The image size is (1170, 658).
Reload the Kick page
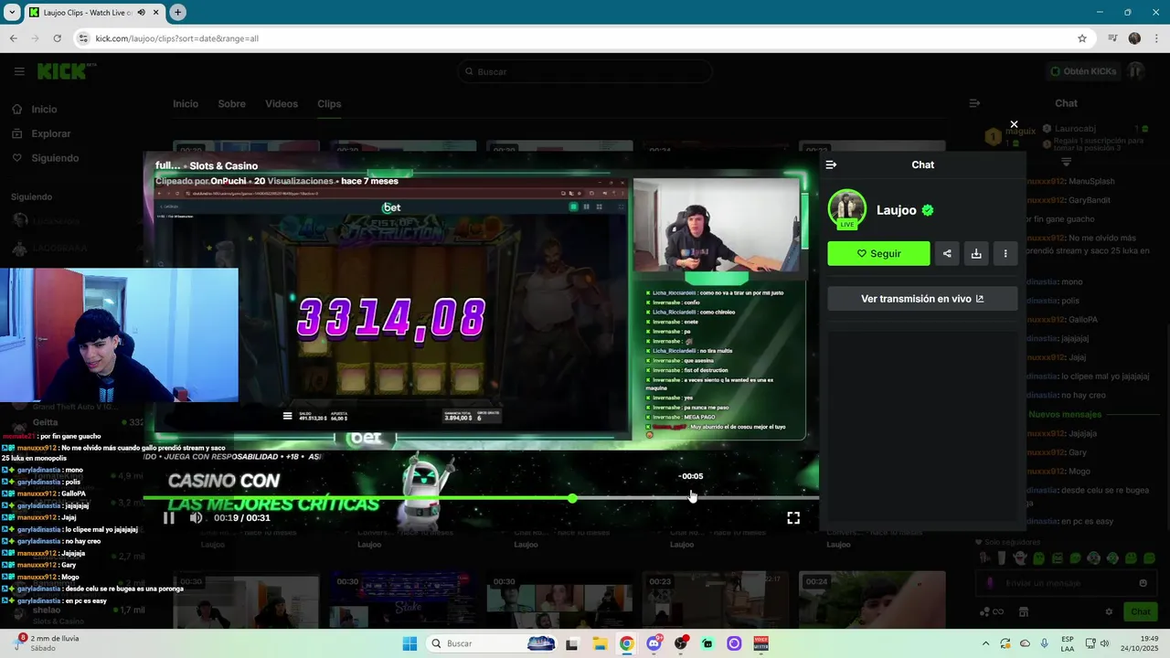tap(57, 38)
